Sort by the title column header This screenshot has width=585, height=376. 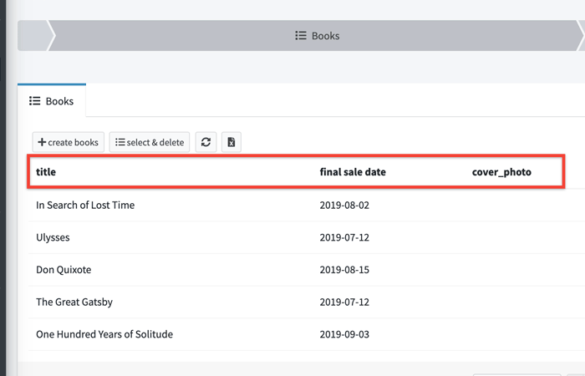coord(46,172)
